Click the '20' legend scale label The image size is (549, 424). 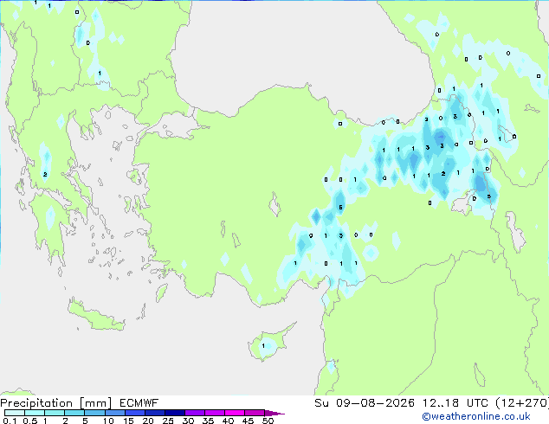pos(148,421)
